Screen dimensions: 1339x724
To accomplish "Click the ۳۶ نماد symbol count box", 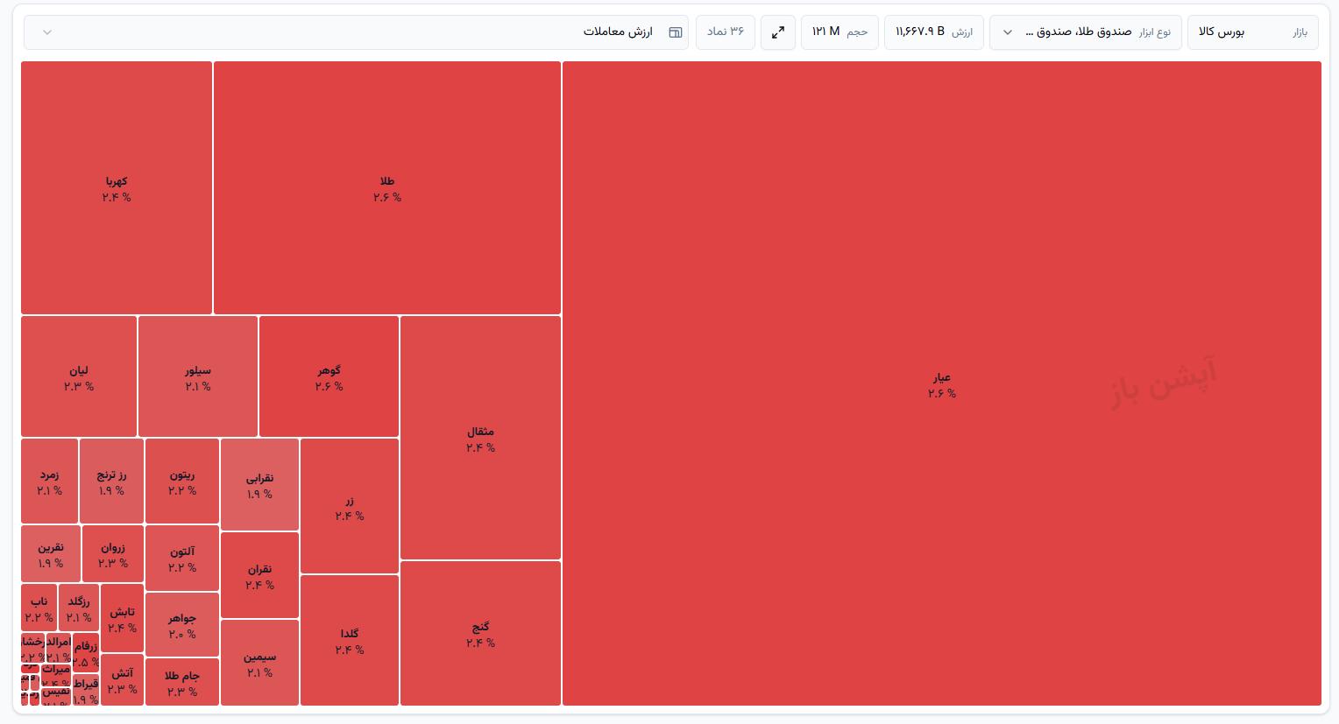I will 726,32.
